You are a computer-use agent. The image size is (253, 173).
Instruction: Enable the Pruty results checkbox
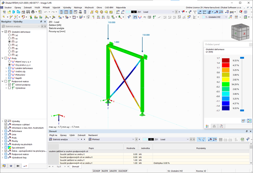point(6,58)
